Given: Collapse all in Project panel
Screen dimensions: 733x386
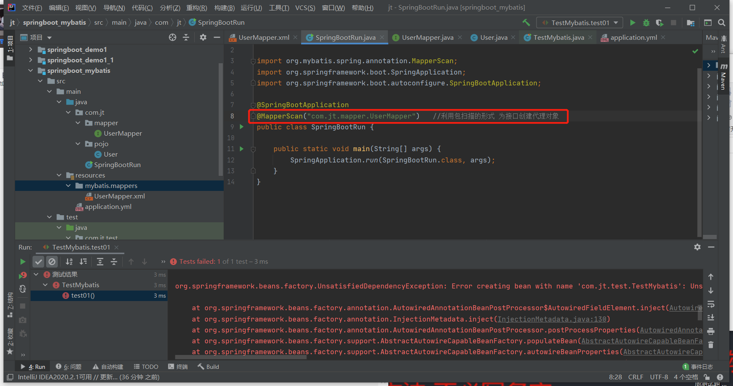Looking at the screenshot, I should [x=186, y=37].
